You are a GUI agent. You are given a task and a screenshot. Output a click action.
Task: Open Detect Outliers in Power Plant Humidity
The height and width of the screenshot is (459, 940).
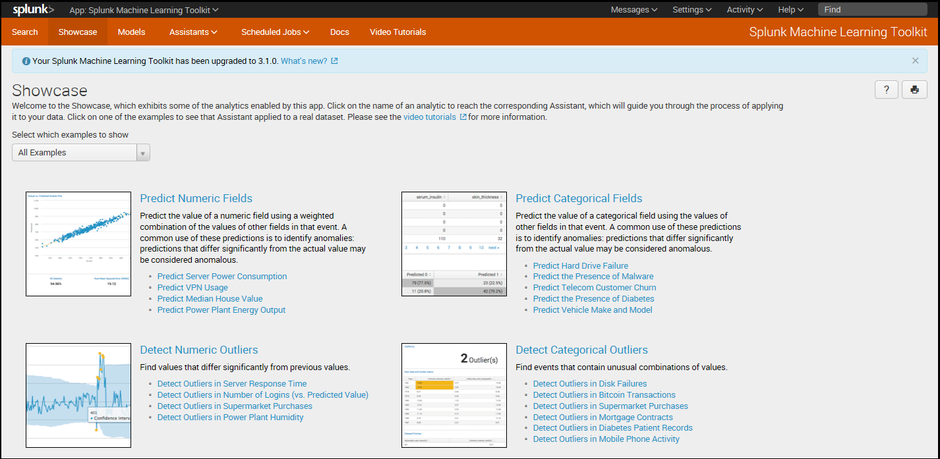pyautogui.click(x=231, y=418)
